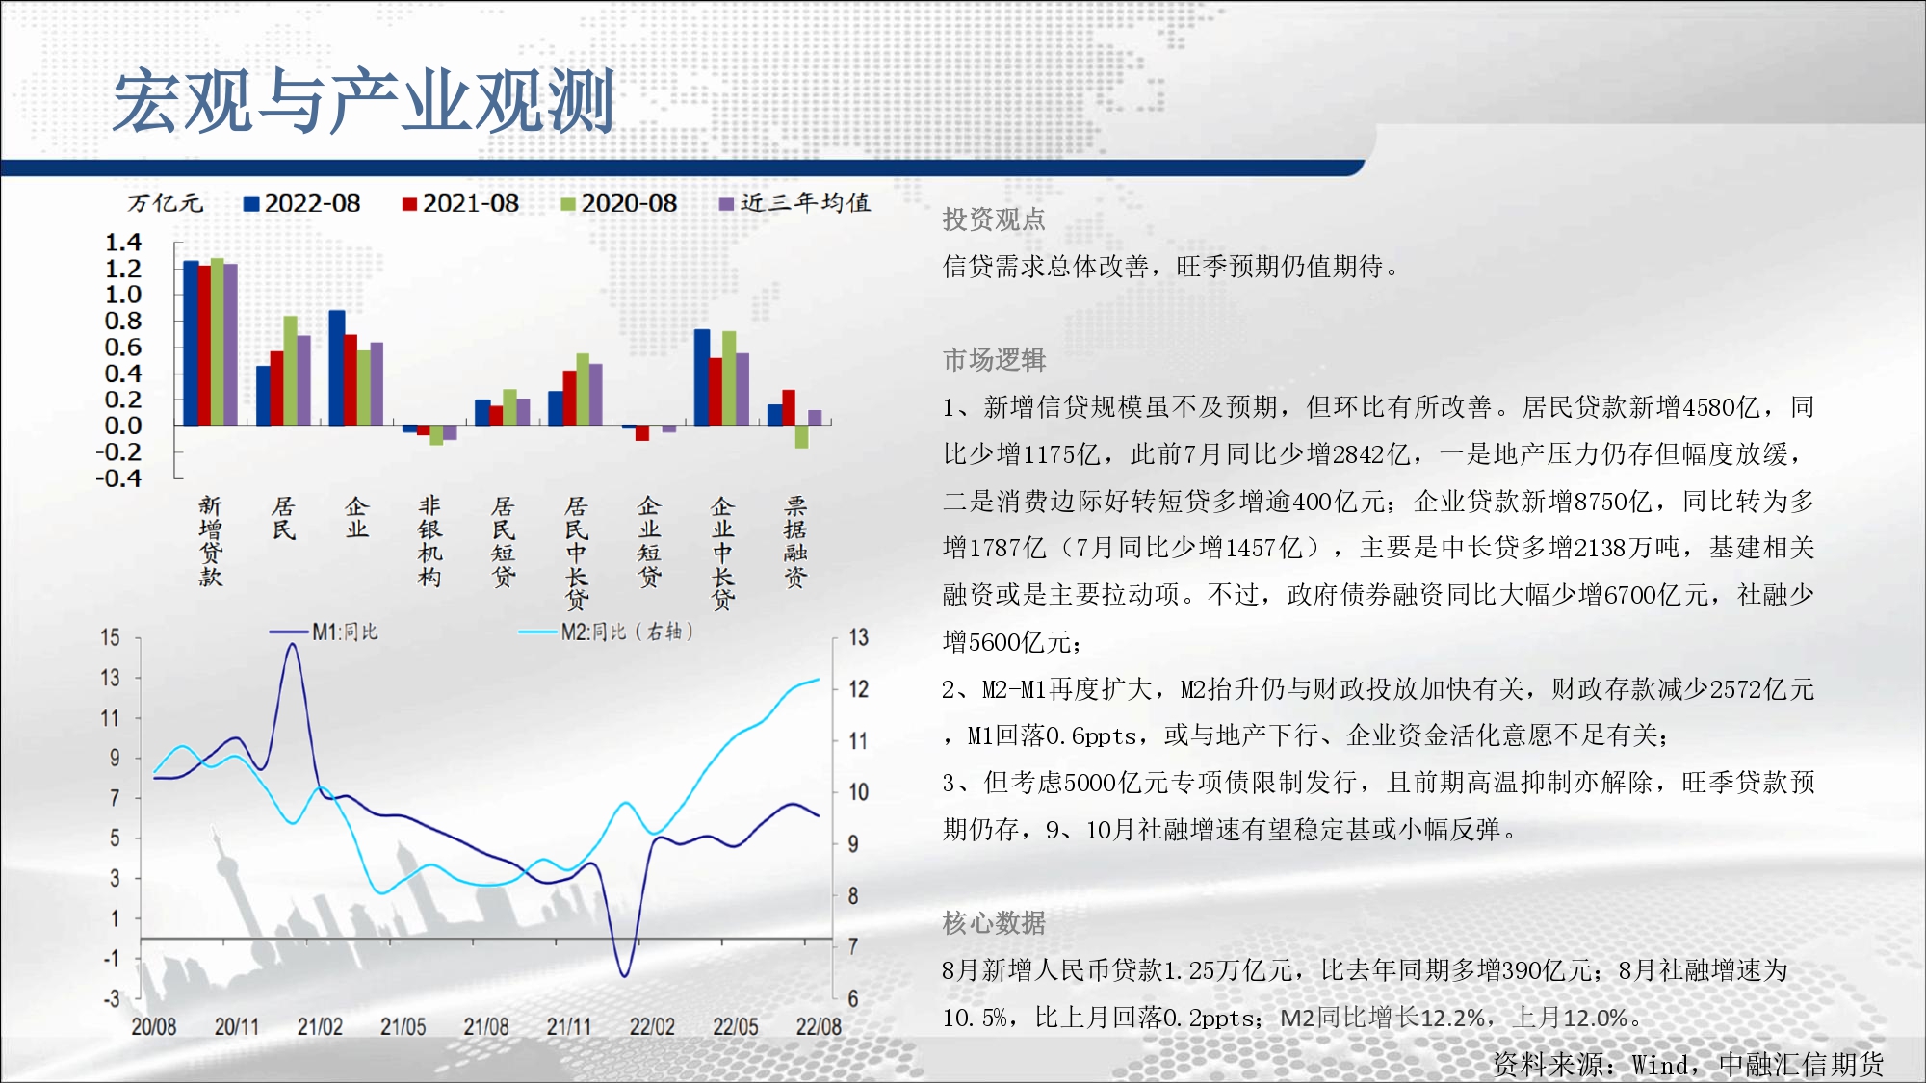This screenshot has height=1083, width=1926.
Task: Click the 万亿元 unit label
Action: (x=165, y=203)
